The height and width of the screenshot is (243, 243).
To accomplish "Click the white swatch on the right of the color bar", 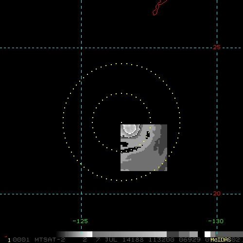I will click(x=208, y=234).
